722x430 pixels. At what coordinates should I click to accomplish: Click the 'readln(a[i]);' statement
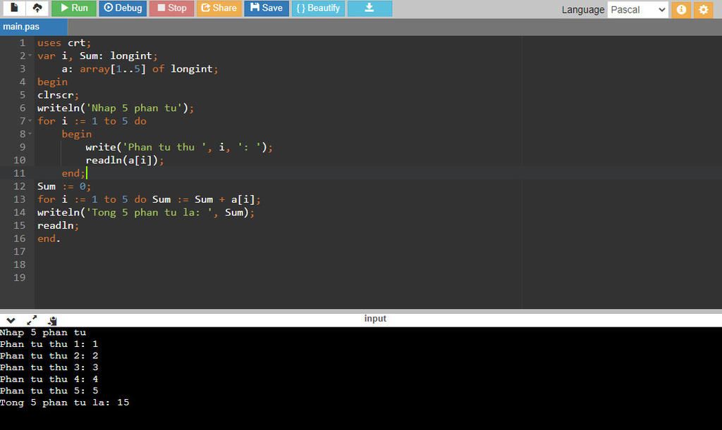(124, 160)
